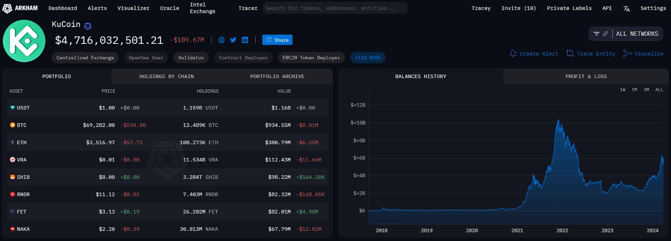Click the $4,716,032,501.21 total balance

tap(109, 40)
